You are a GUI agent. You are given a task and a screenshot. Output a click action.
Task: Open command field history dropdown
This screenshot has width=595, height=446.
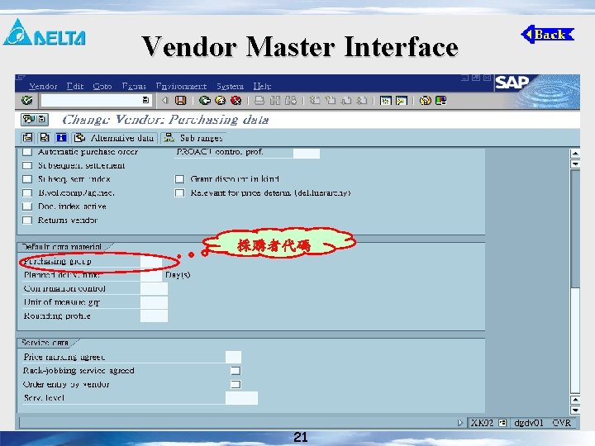tap(145, 100)
